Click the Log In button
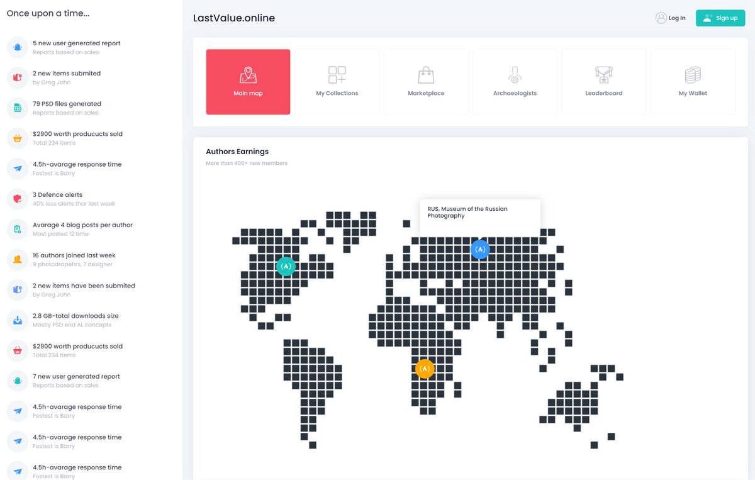The height and width of the screenshot is (480, 755). 671,18
